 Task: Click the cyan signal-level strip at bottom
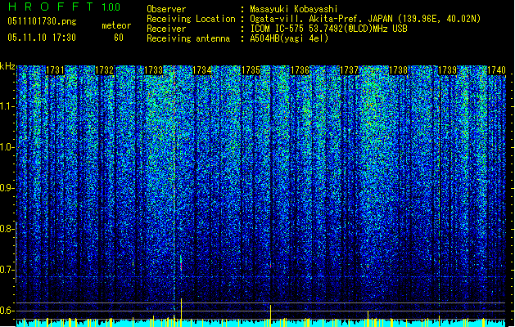(x=260, y=324)
